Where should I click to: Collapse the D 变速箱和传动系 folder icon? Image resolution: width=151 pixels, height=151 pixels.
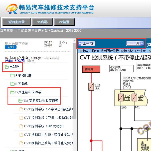pos(12,92)
